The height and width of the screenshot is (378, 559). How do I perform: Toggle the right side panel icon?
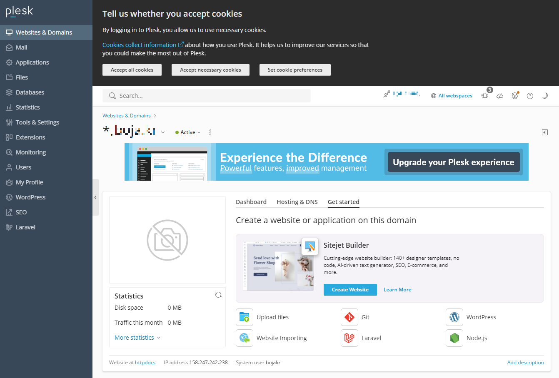pyautogui.click(x=545, y=132)
